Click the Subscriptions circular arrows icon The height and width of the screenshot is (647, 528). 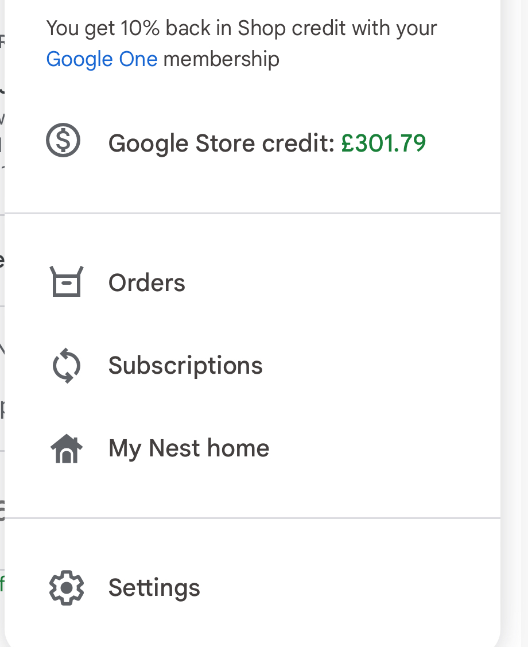[67, 366]
